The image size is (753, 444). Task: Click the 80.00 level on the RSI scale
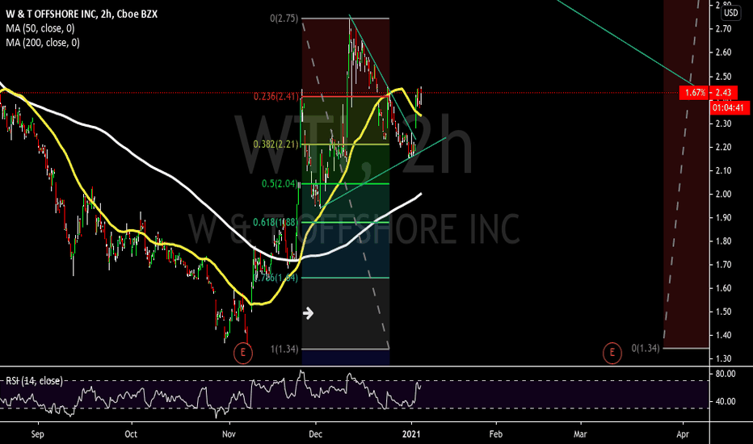[x=726, y=374]
